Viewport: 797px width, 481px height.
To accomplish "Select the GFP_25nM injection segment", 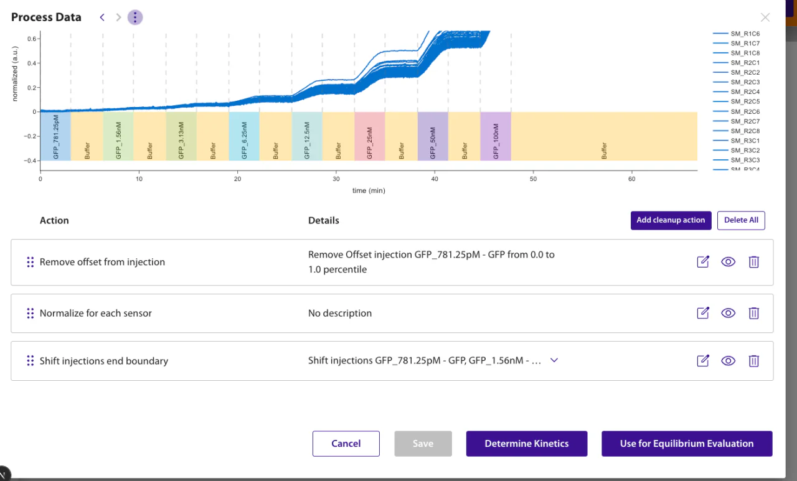I will point(370,136).
